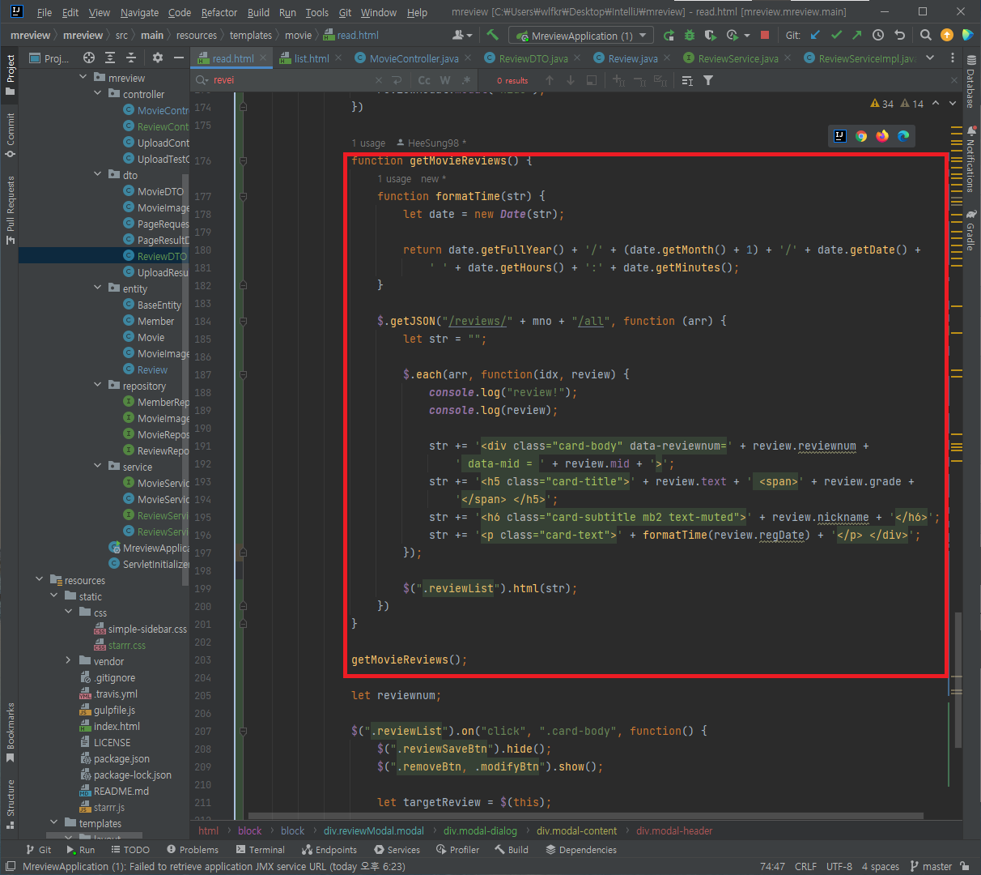Toggle the Database tool window stripe
Image resolution: width=981 pixels, height=875 pixels.
point(970,82)
